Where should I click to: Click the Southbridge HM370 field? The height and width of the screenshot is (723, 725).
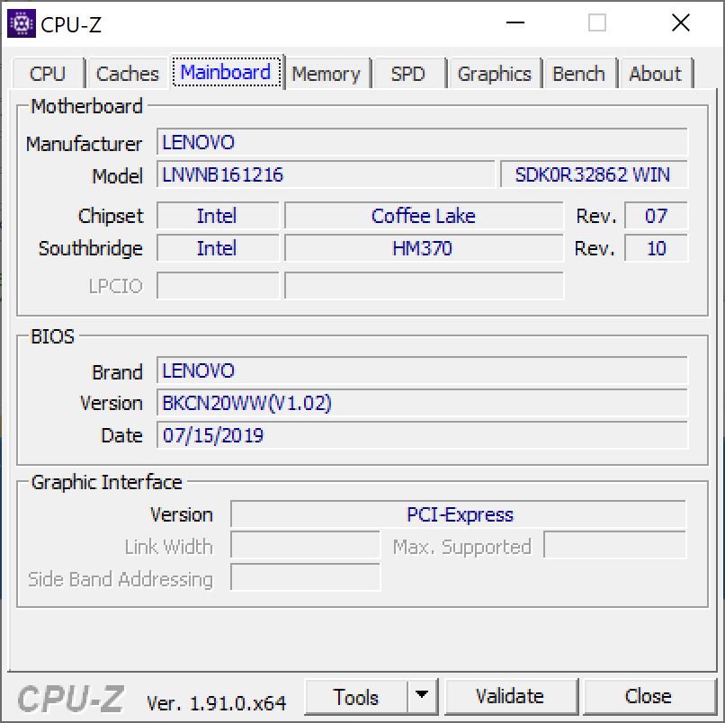[x=423, y=248]
